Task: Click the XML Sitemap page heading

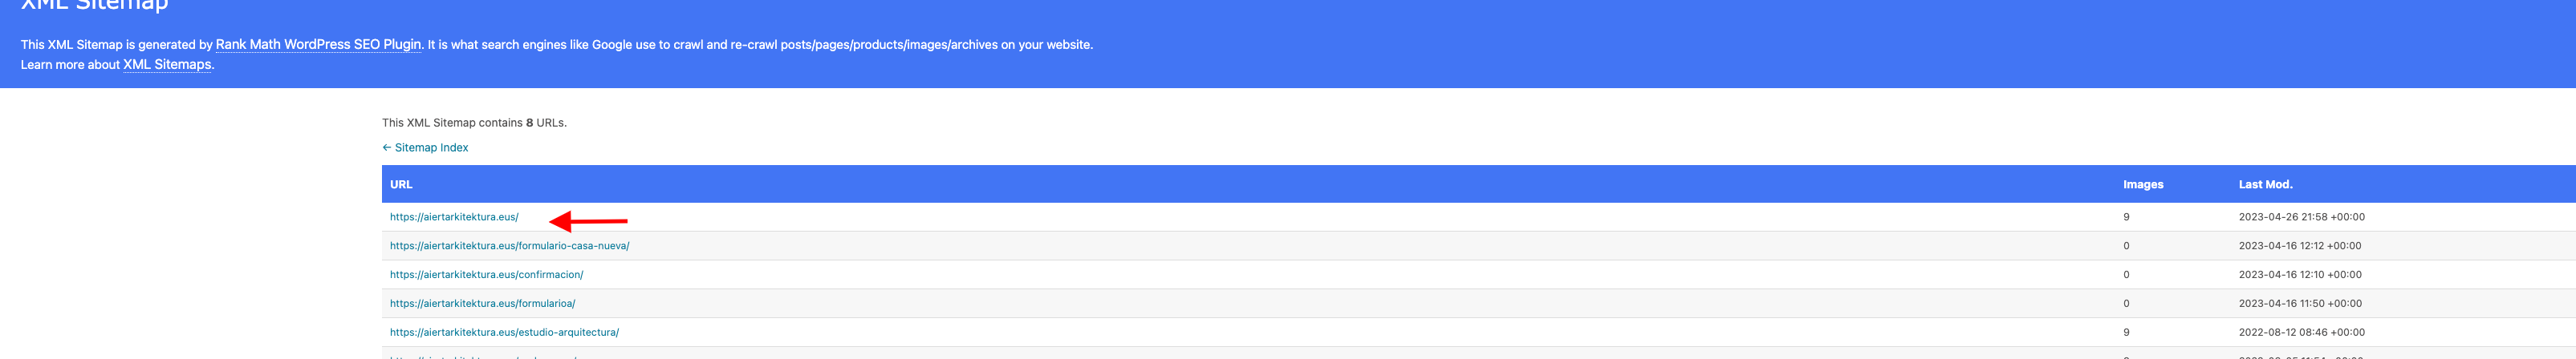Action: tap(95, 5)
